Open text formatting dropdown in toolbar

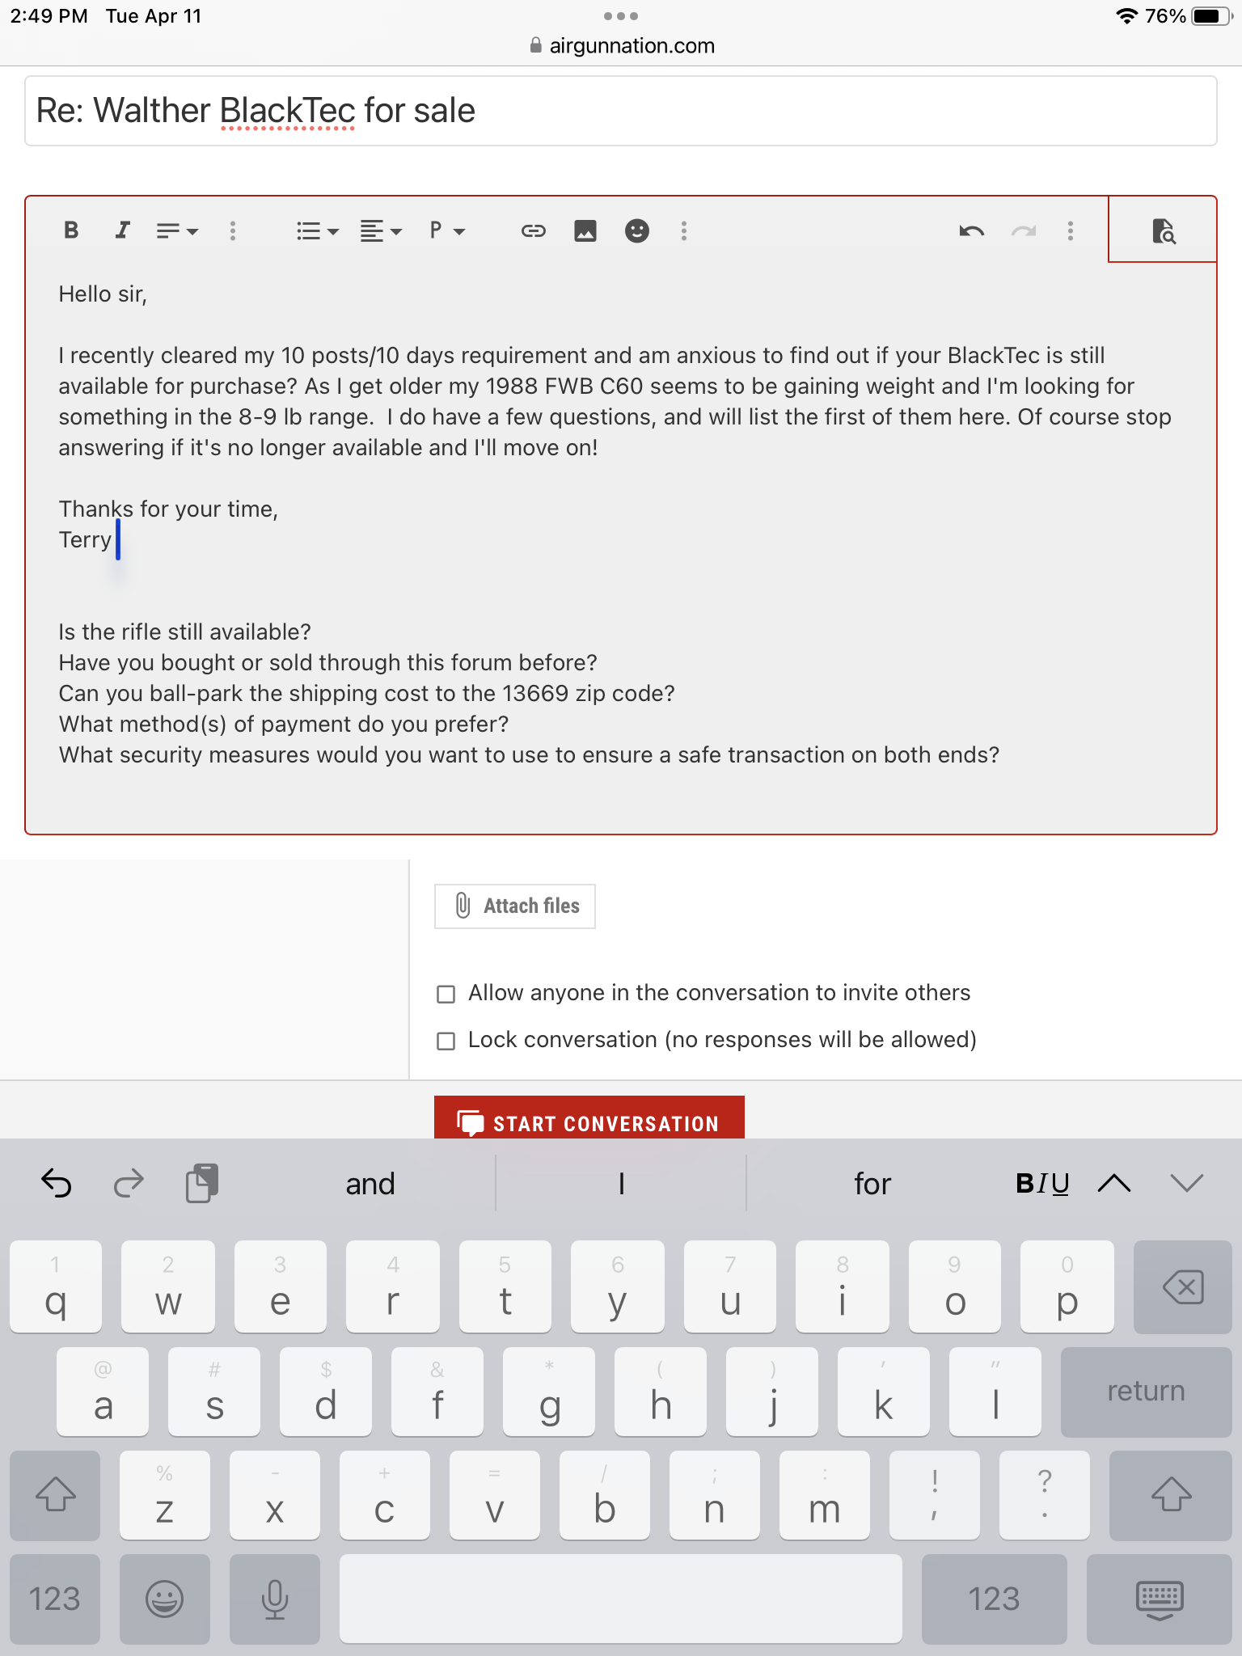point(176,231)
